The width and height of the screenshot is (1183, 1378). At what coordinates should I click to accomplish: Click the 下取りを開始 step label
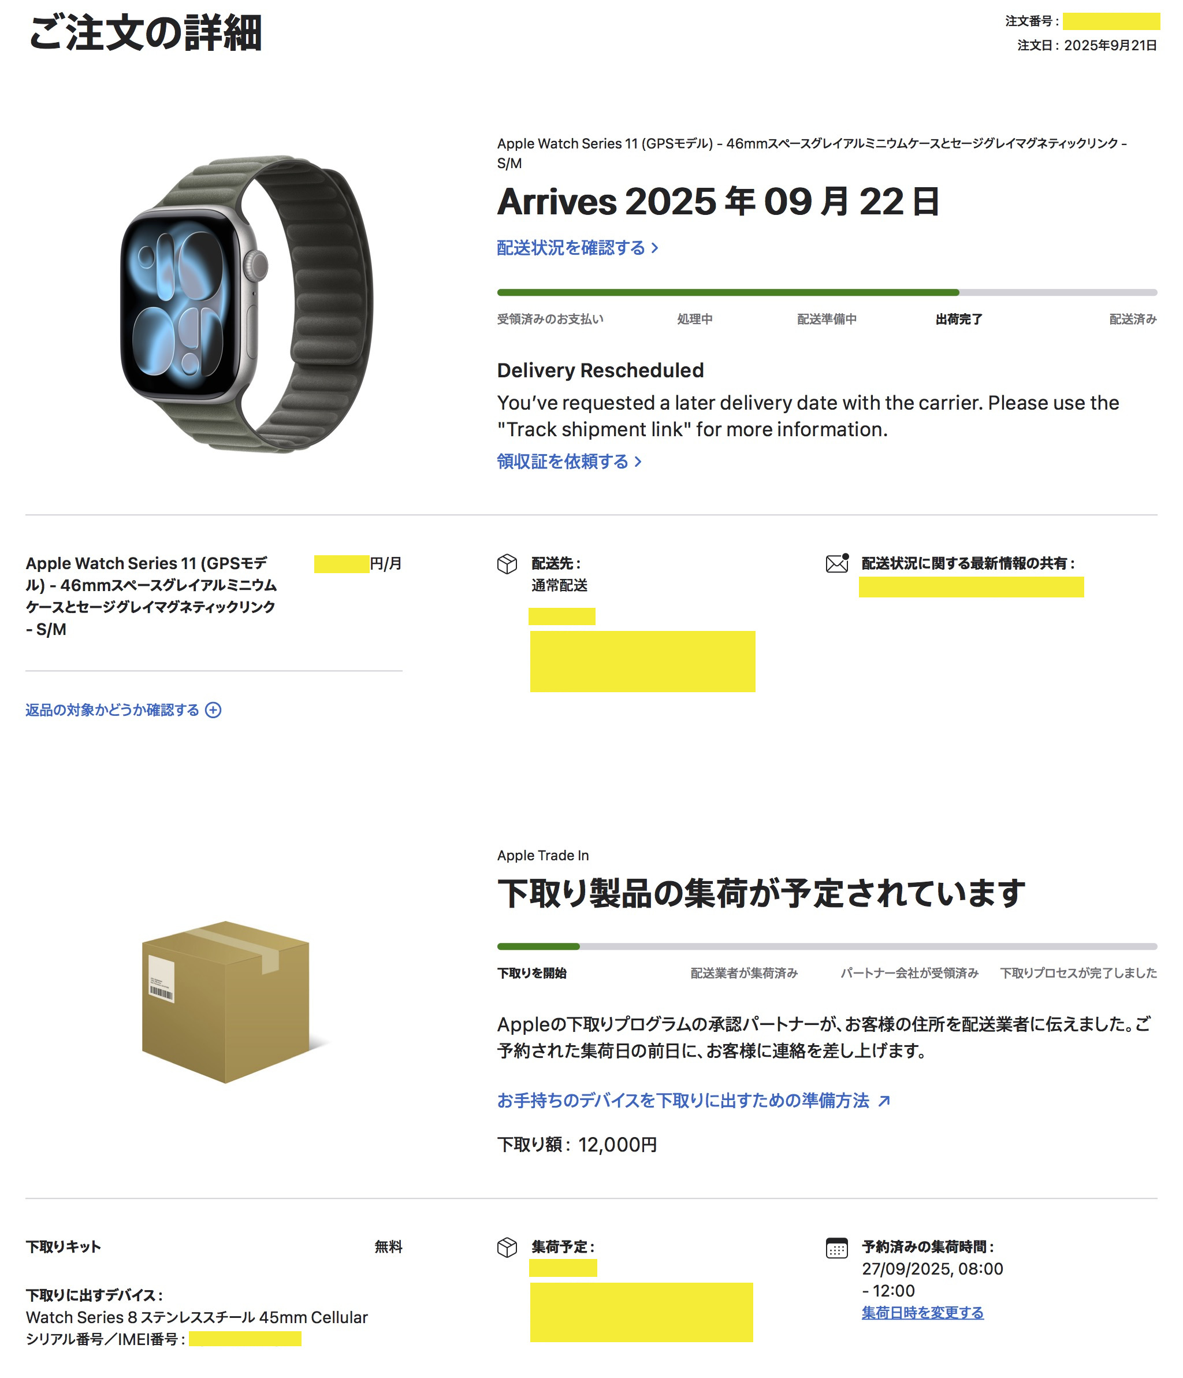(x=532, y=973)
